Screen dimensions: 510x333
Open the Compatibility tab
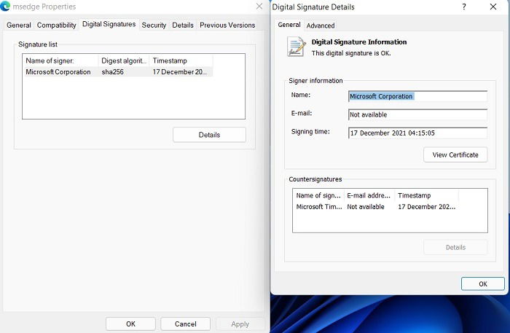click(x=56, y=25)
